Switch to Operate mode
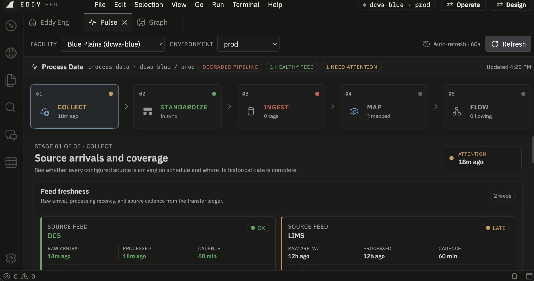Screen dimensions: 534x281 tap(463, 5)
